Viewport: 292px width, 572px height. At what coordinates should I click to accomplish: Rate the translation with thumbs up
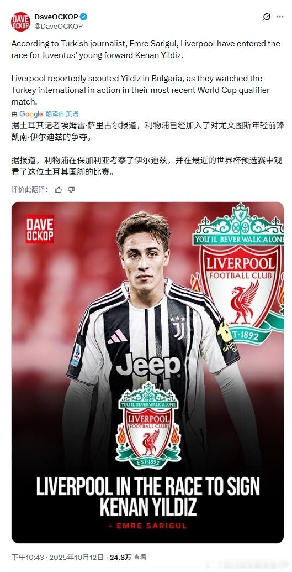point(59,189)
